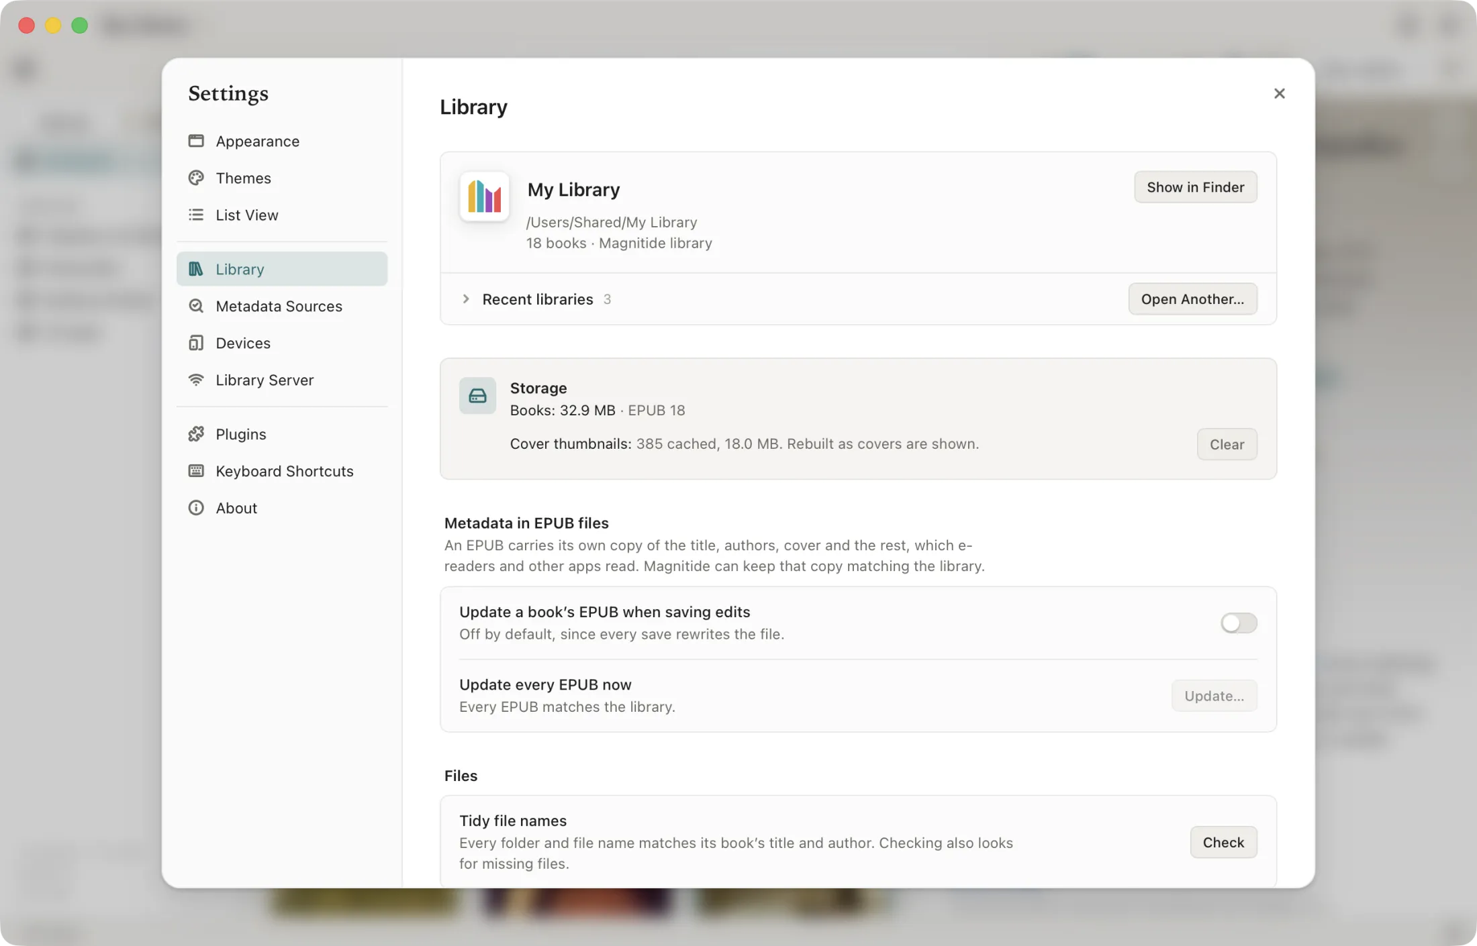Open the Plugins settings section

[x=282, y=434]
